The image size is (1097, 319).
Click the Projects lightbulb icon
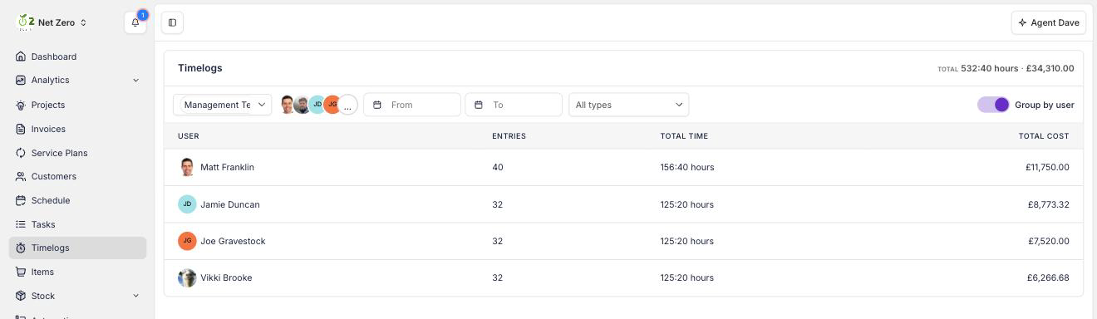tap(21, 105)
